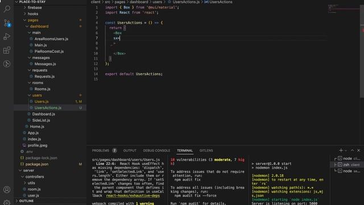Select UsersActions.js in the explorer
Viewport: 364px width, 205px height.
click(x=48, y=108)
